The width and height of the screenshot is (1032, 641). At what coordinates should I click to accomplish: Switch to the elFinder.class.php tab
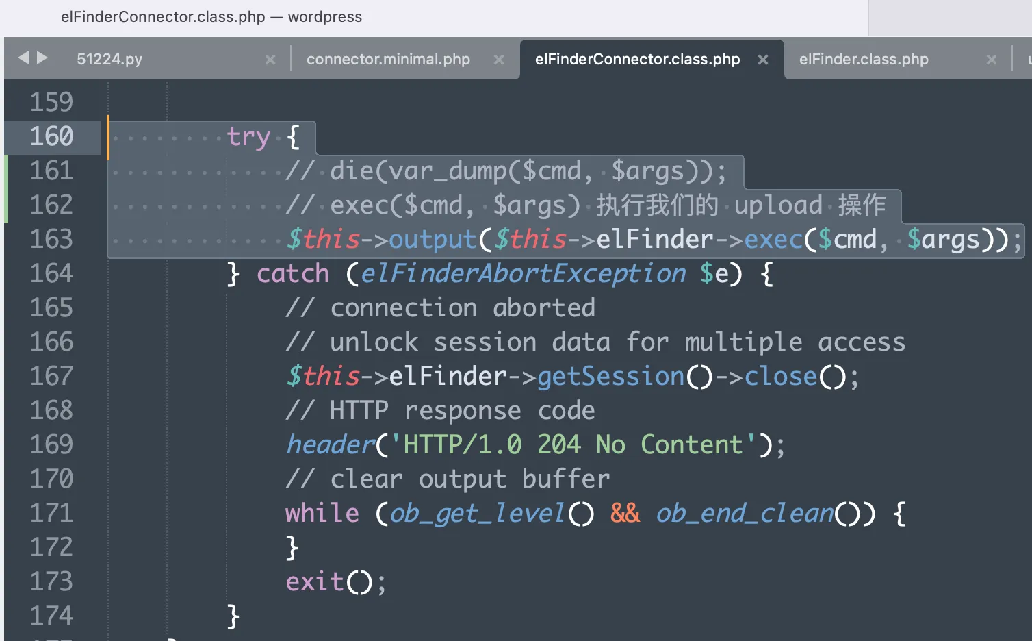pos(864,60)
